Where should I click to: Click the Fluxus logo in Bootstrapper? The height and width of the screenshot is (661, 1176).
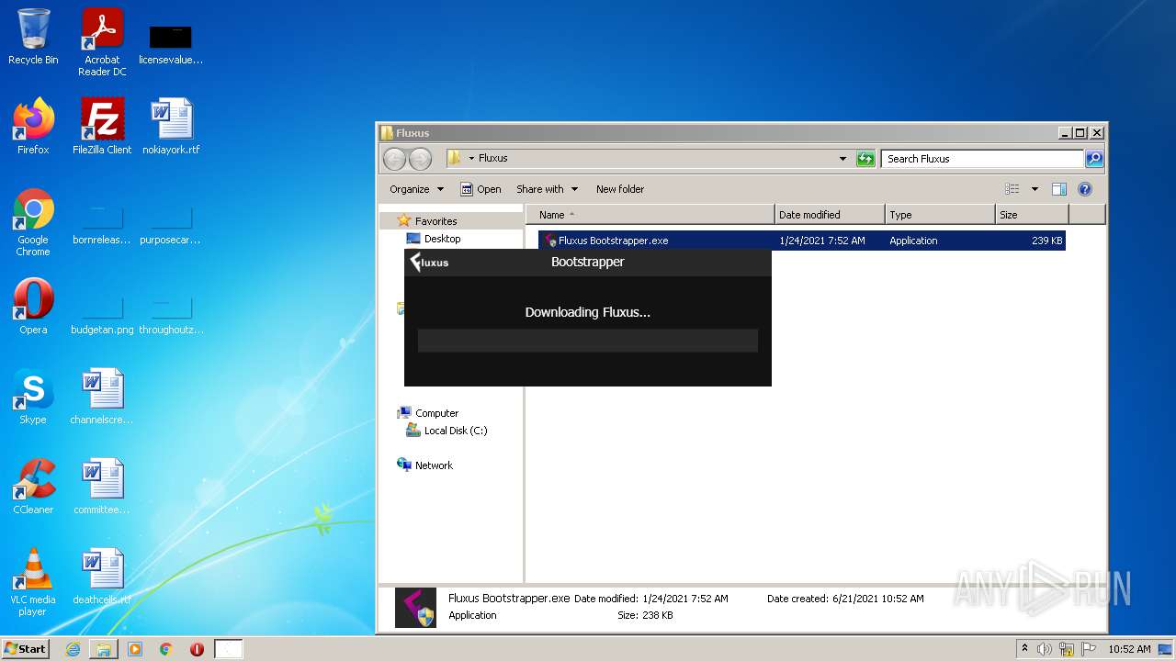point(430,263)
